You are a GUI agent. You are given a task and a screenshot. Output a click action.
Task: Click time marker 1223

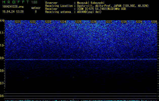[x=48, y=22]
